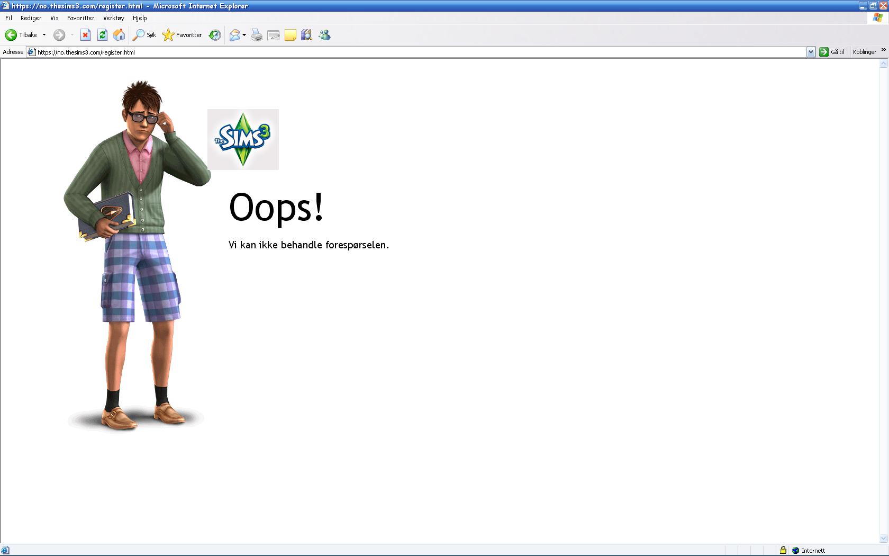Click the Gå til go button
Viewport: 889px width, 556px height.
[832, 52]
